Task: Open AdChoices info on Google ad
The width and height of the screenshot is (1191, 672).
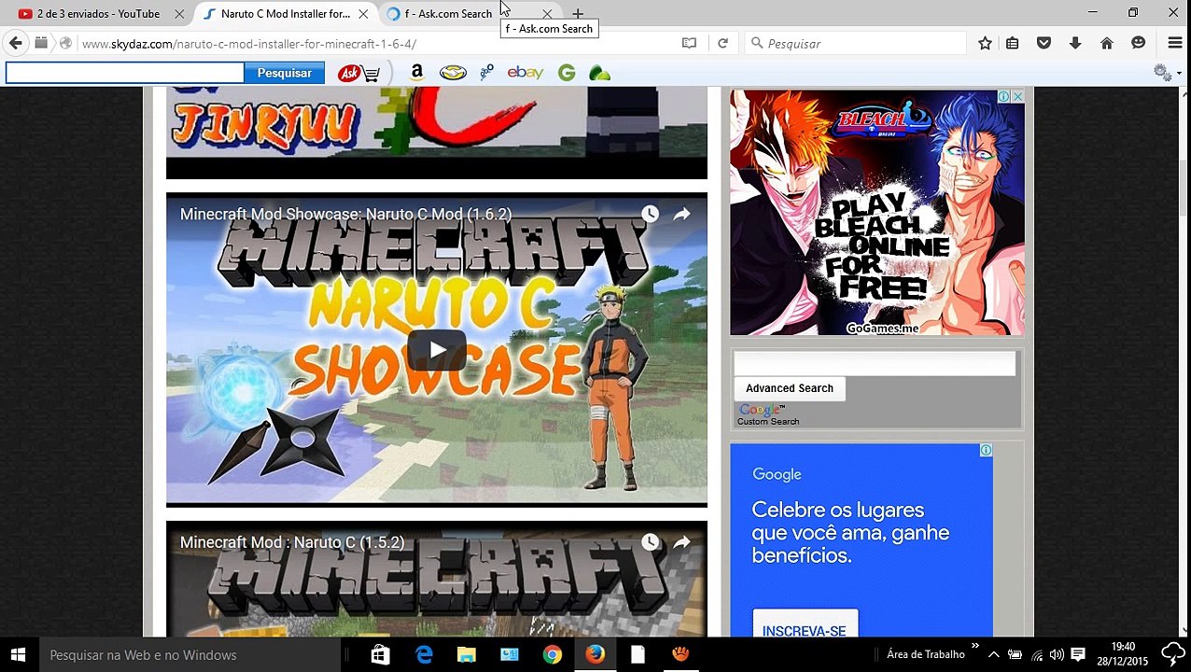Action: click(x=986, y=450)
